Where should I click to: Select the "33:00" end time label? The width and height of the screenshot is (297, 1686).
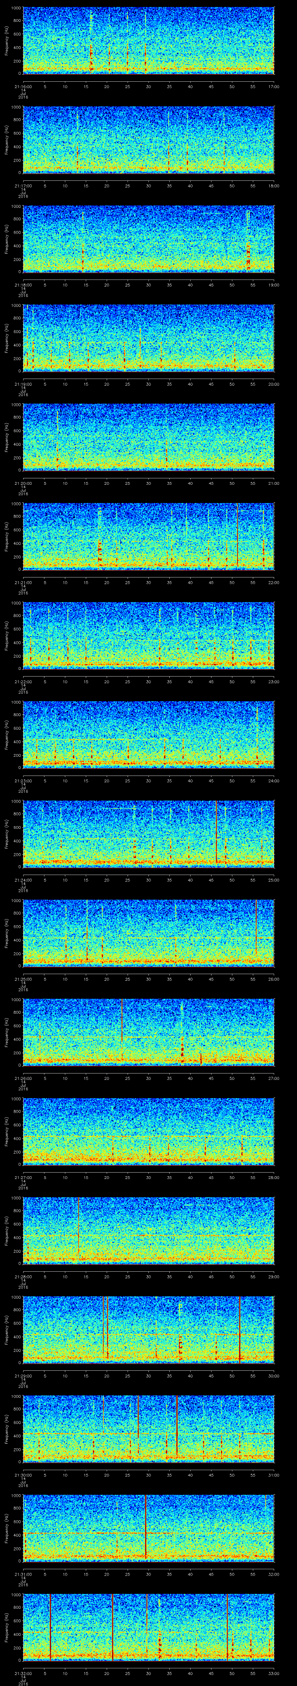pos(274,1673)
